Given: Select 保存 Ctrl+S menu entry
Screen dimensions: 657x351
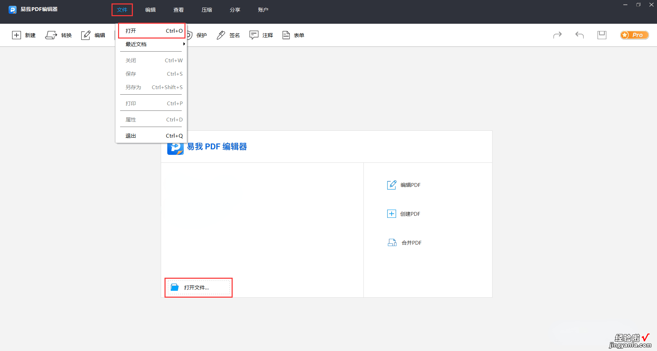Looking at the screenshot, I should (x=152, y=74).
